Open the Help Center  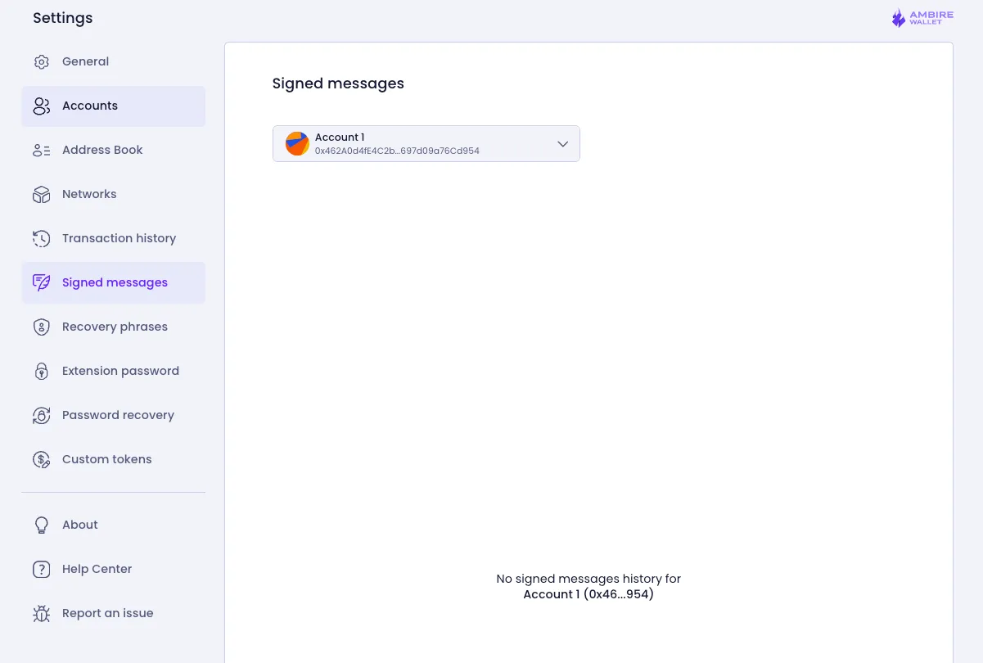[97, 569]
